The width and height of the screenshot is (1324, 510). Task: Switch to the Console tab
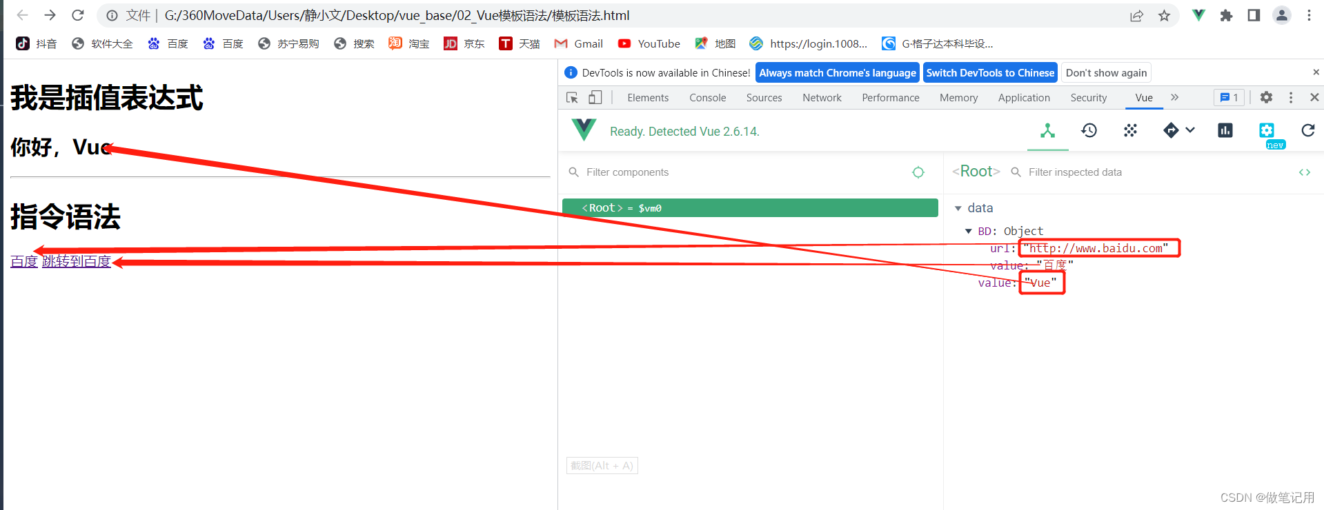(x=707, y=98)
